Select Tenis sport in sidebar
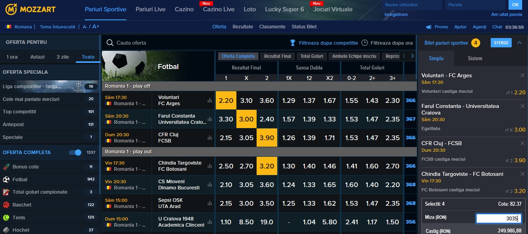The height and width of the screenshot is (234, 528). pos(50,217)
